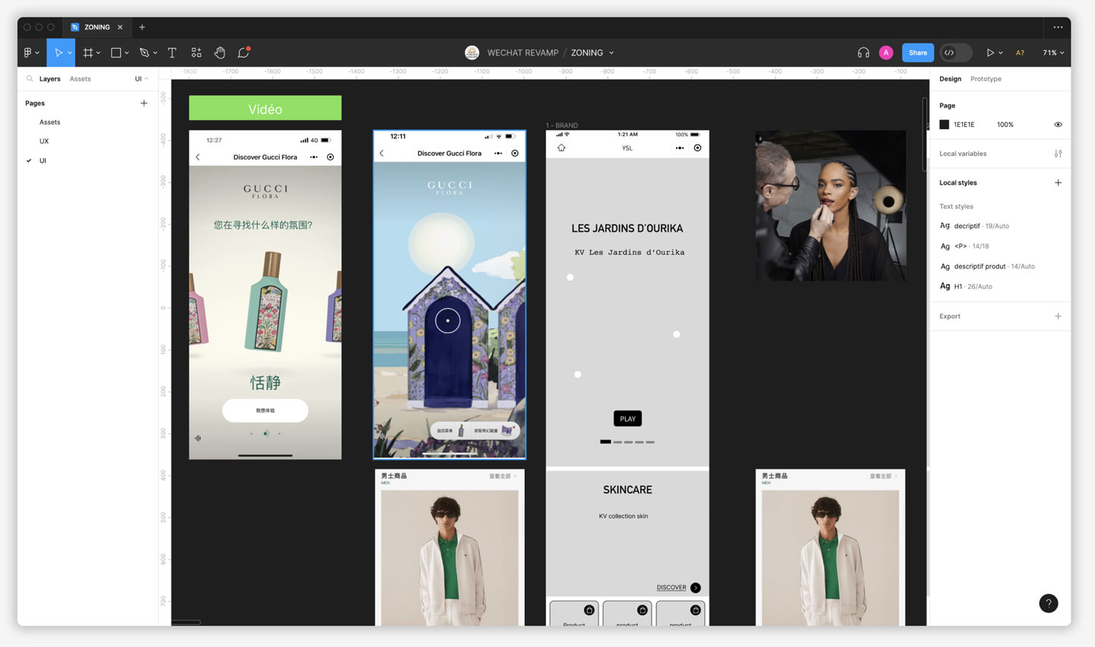Image resolution: width=1095 pixels, height=647 pixels.
Task: Select the '1 - BRAND' frame label
Action: (562, 125)
